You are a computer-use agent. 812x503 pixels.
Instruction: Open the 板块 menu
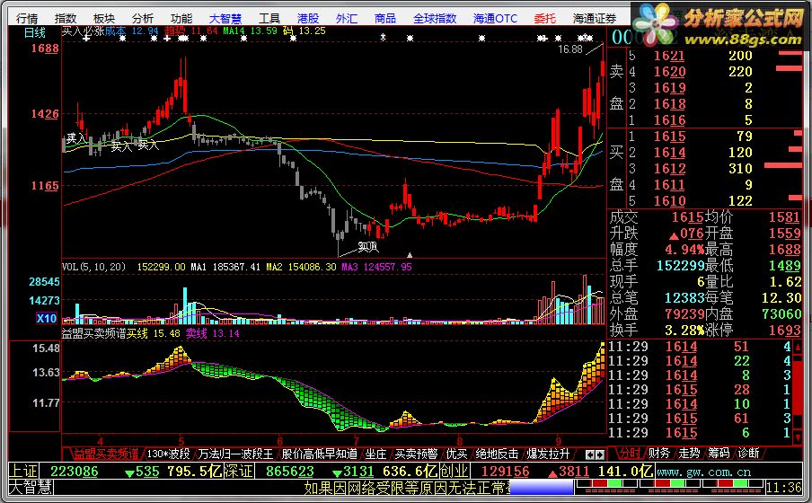coord(104,19)
